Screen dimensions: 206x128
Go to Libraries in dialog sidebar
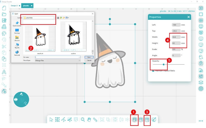pyautogui.click(x=17, y=39)
